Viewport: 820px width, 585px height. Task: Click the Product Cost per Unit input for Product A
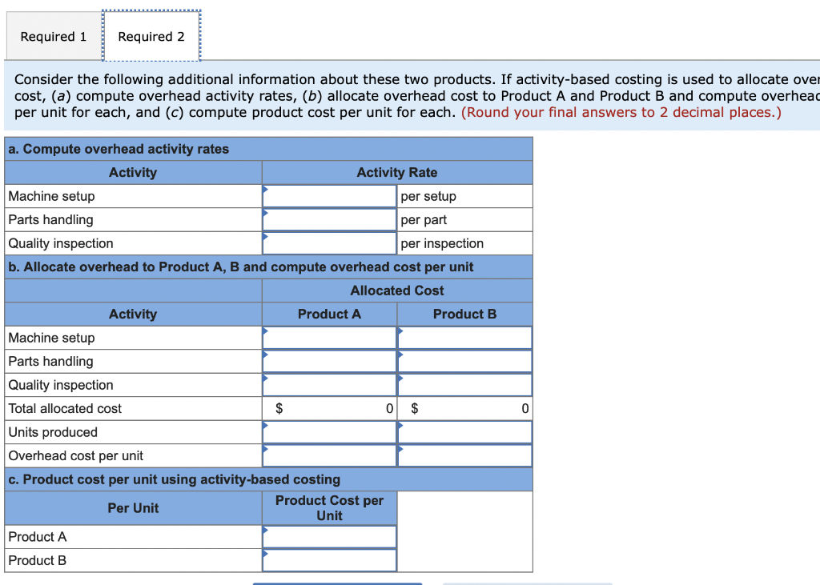(x=328, y=536)
